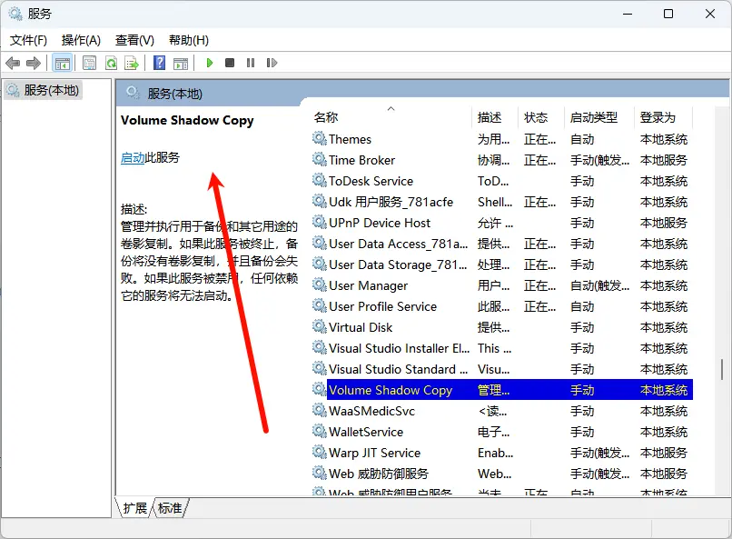Viewport: 732px width, 539px height.
Task: Select highlighted Volume Shadow Copy row
Action: [502, 390]
